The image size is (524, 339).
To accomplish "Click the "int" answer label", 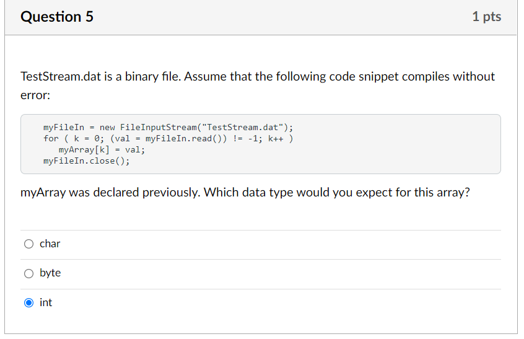I will tap(46, 303).
